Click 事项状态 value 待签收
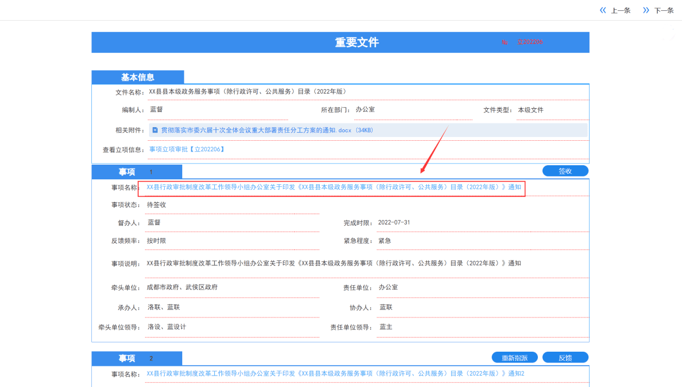The height and width of the screenshot is (387, 682). tap(157, 205)
